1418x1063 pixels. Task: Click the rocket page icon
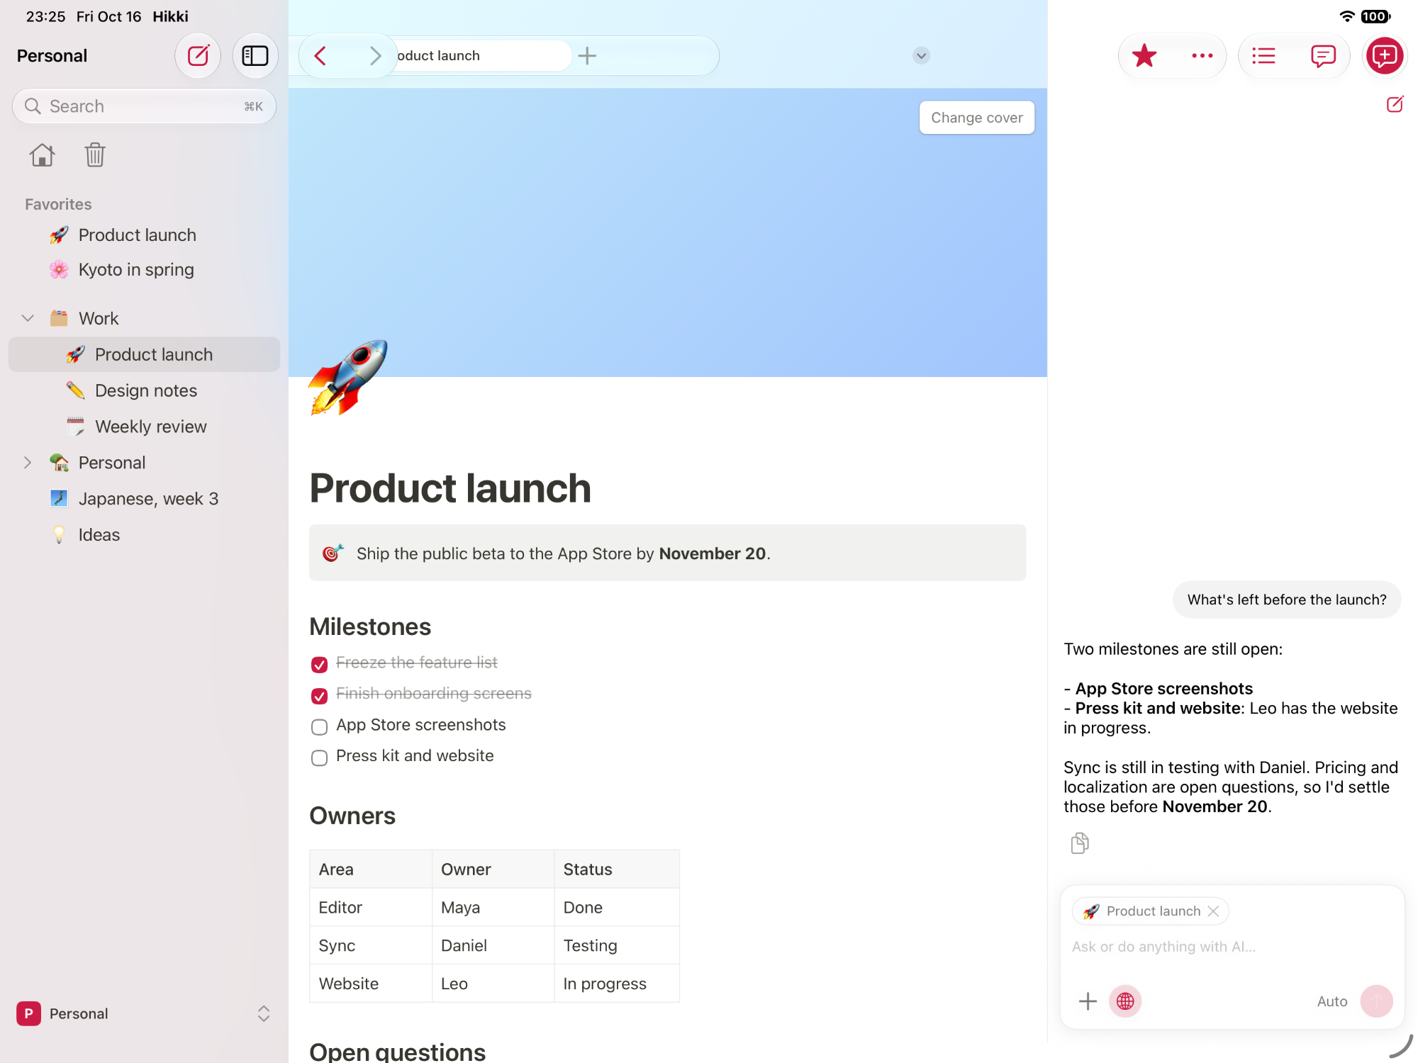(348, 377)
